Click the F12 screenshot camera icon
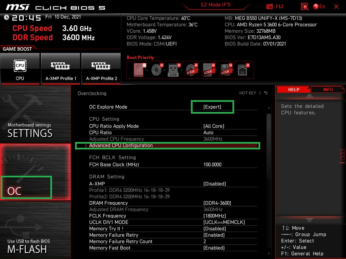Screen dimensions: 346x259 tap(269, 7)
